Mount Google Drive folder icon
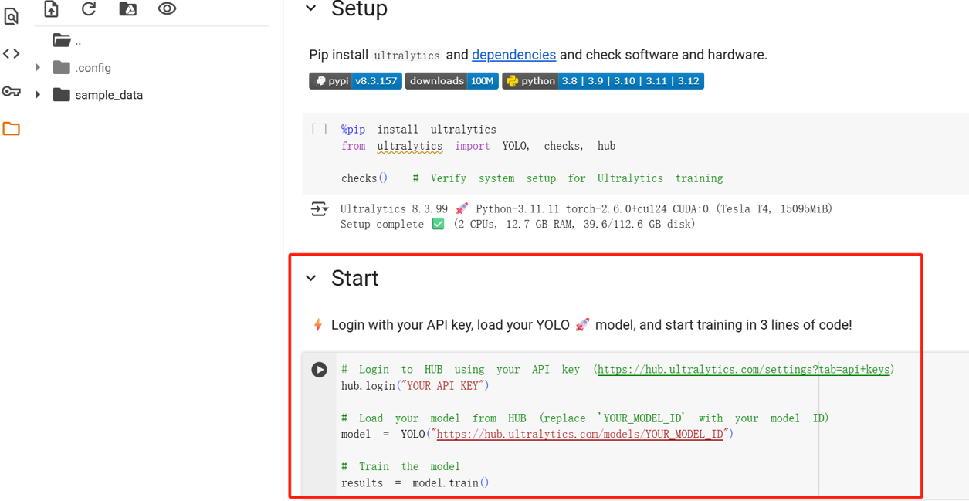Viewport: 969px width, 501px height. (x=128, y=8)
